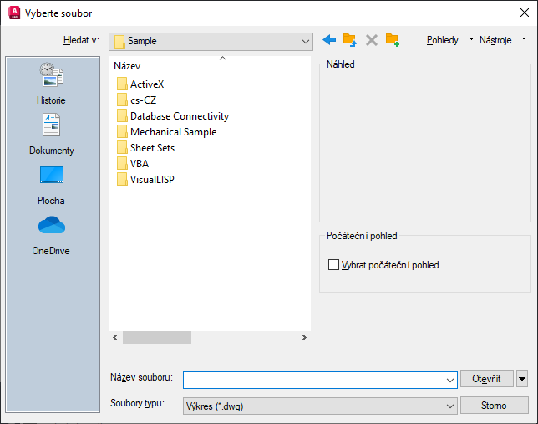Click the file list's right scroll arrow
538x424 pixels.
click(x=303, y=337)
